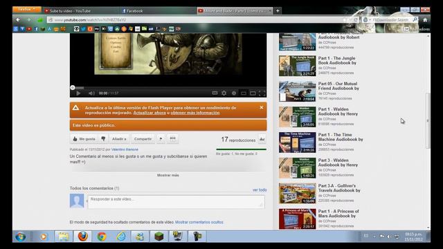Open the 'Compartir' share panel

click(143, 139)
